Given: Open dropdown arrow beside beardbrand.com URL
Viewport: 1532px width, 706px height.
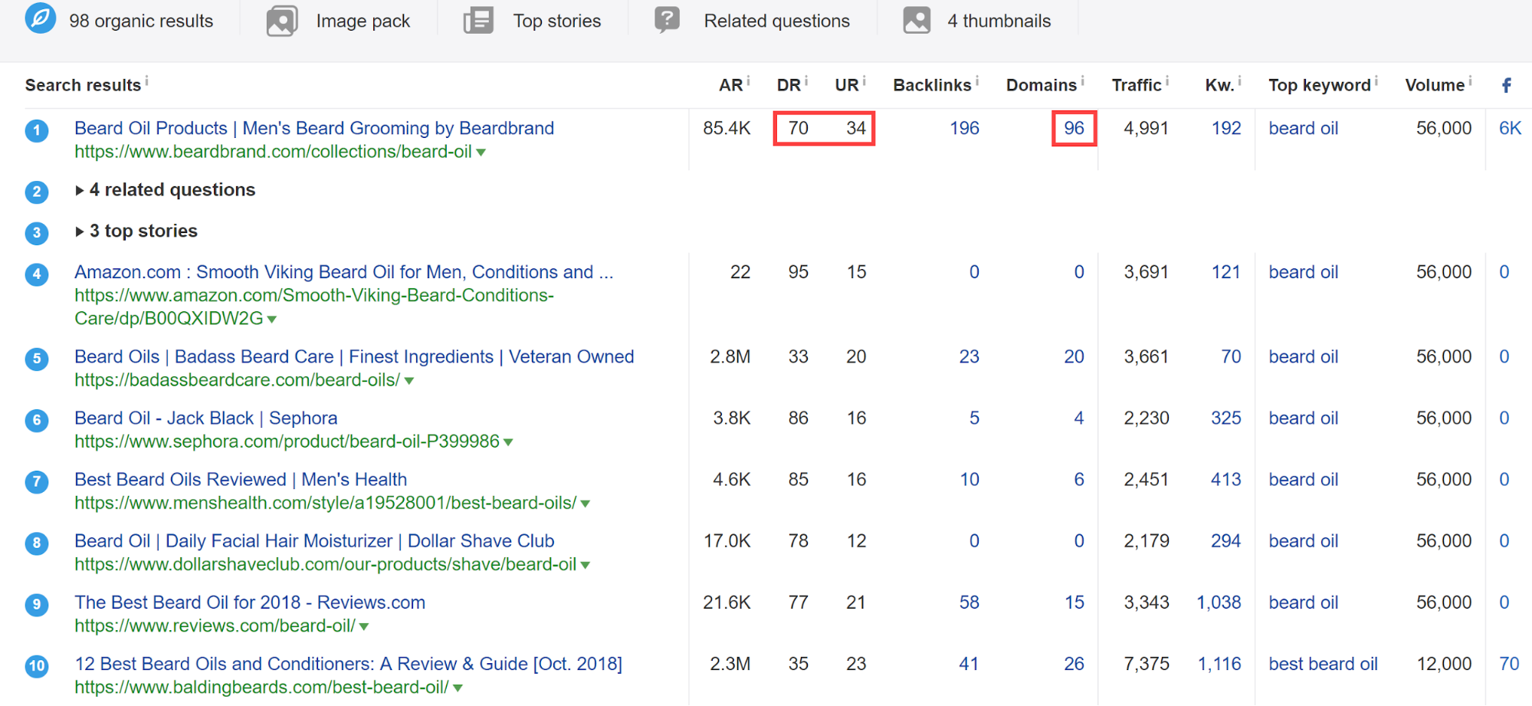Looking at the screenshot, I should point(481,153).
